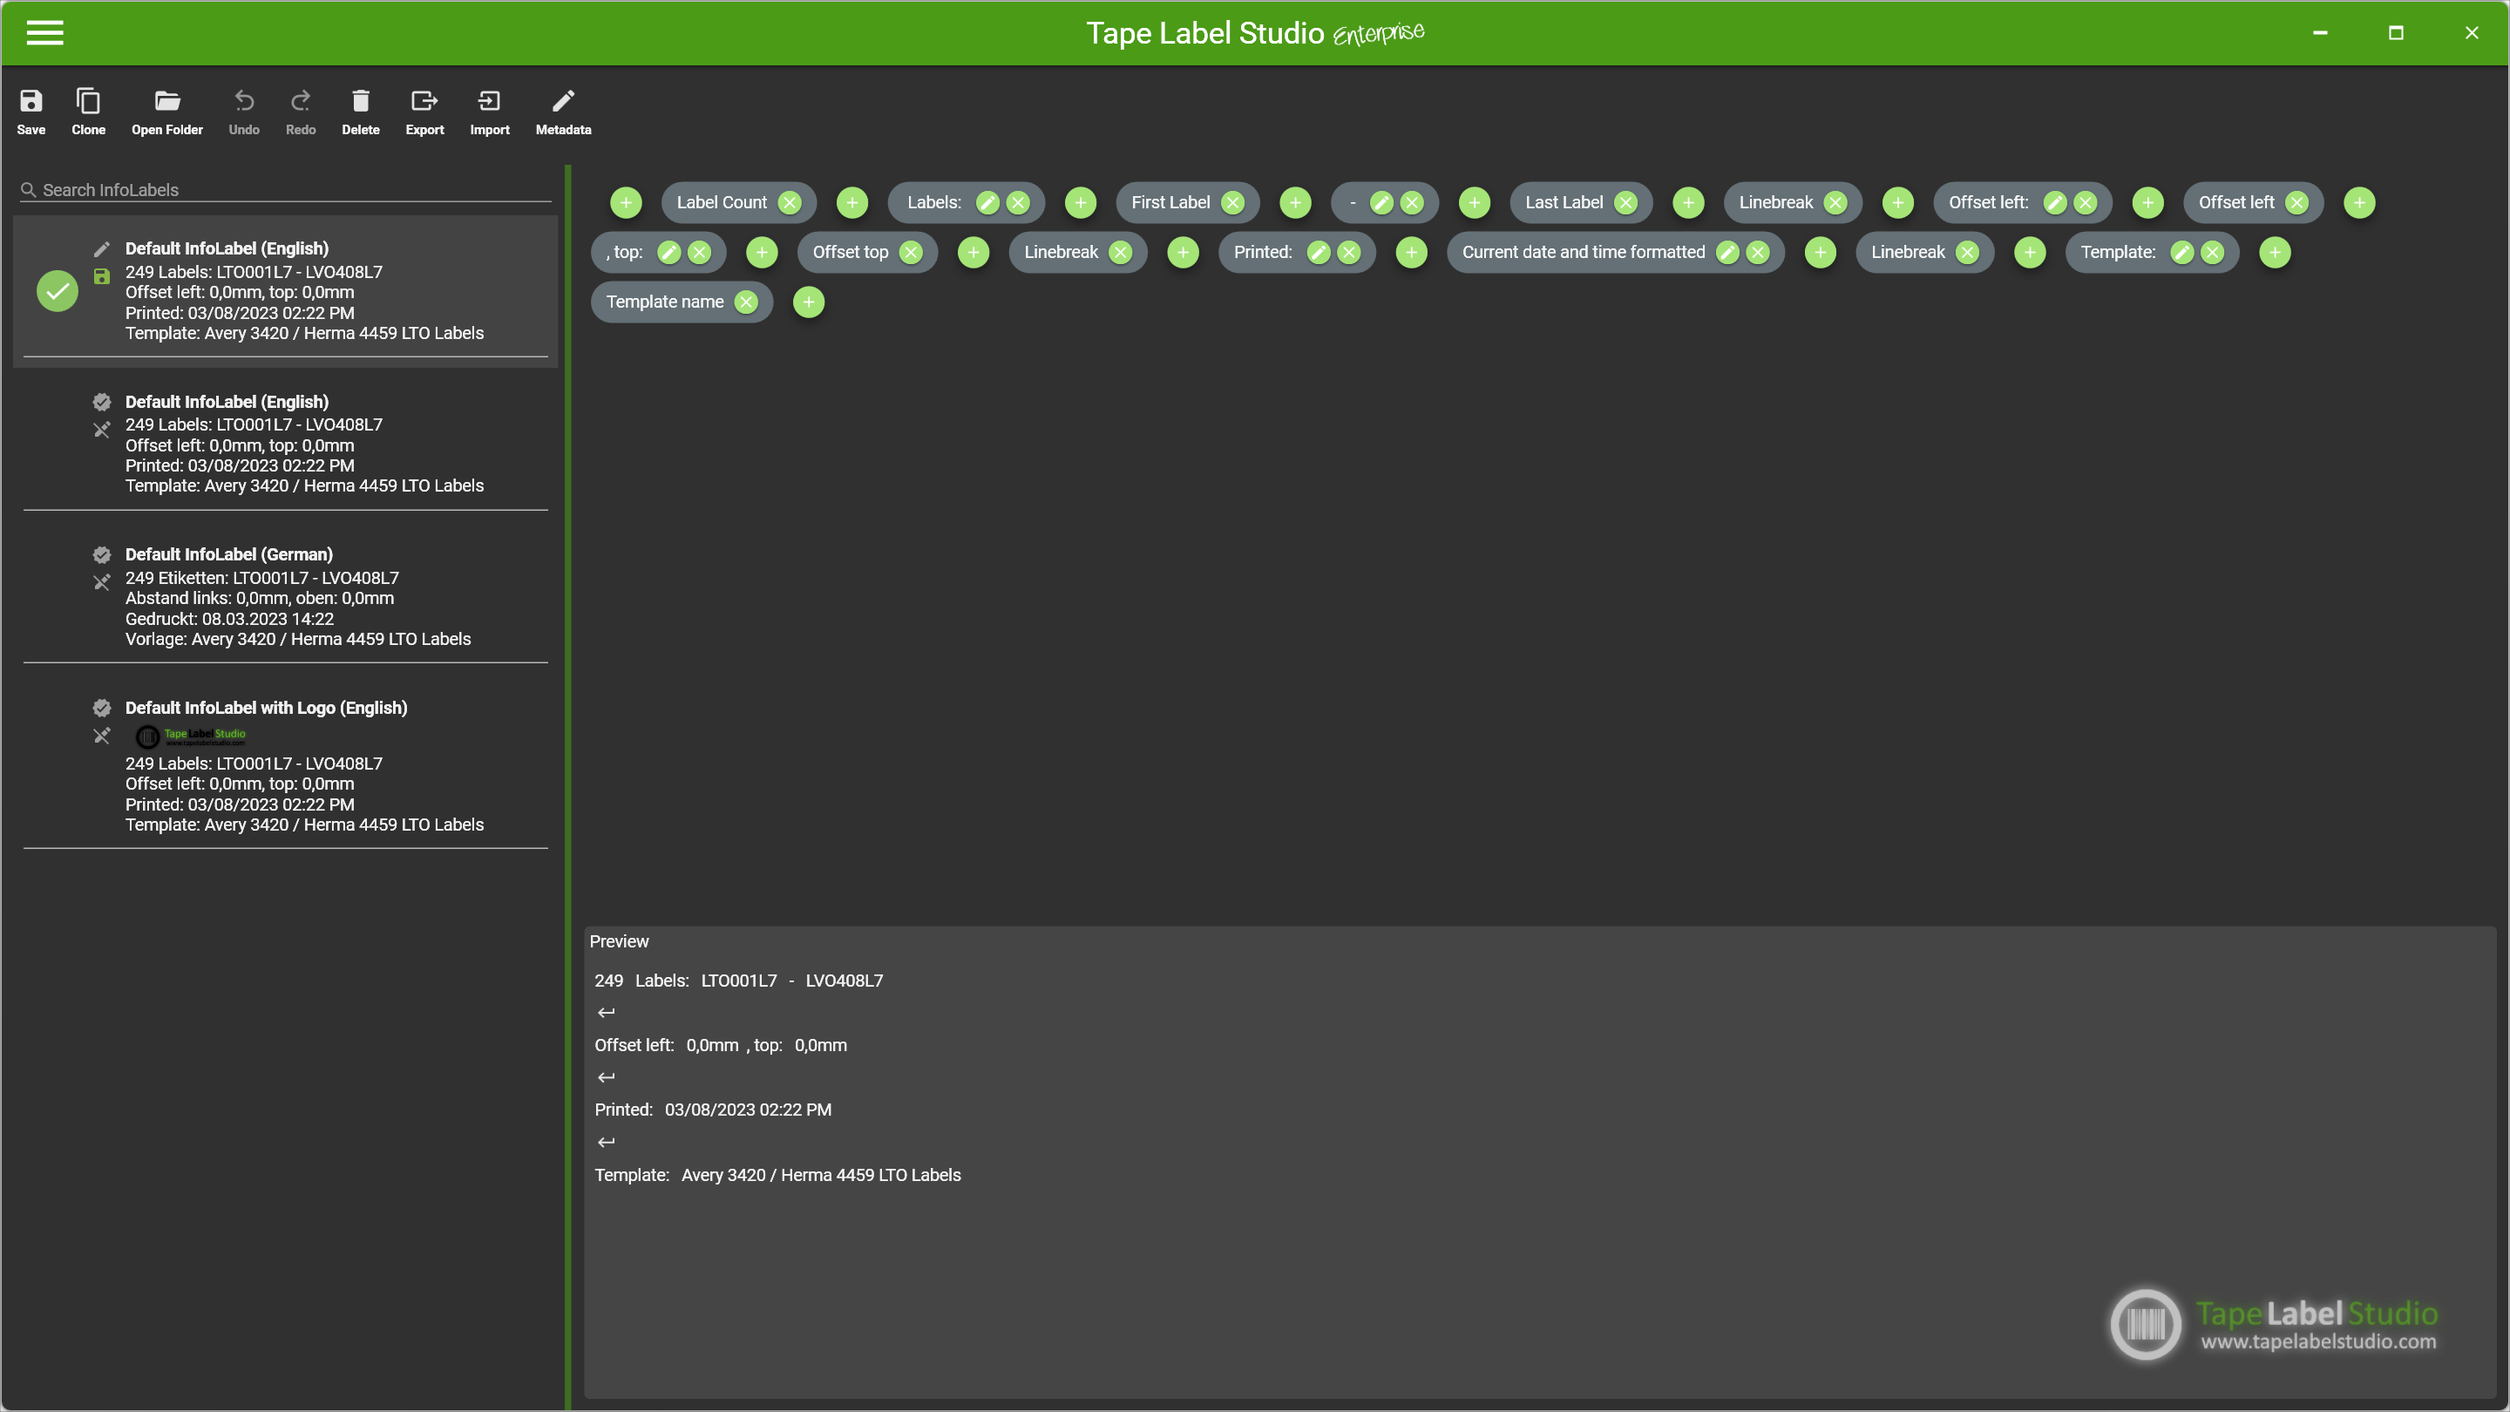This screenshot has height=1412, width=2510.
Task: Remove the 'Labels:' text chip
Action: (1018, 203)
